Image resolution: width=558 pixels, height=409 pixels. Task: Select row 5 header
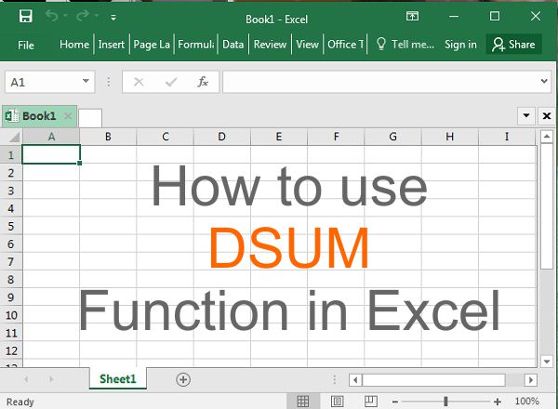click(11, 226)
